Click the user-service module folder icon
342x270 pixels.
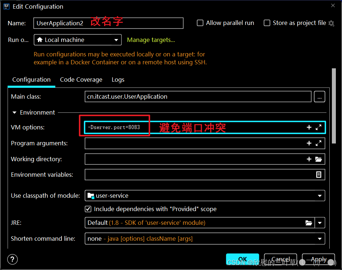[91, 196]
